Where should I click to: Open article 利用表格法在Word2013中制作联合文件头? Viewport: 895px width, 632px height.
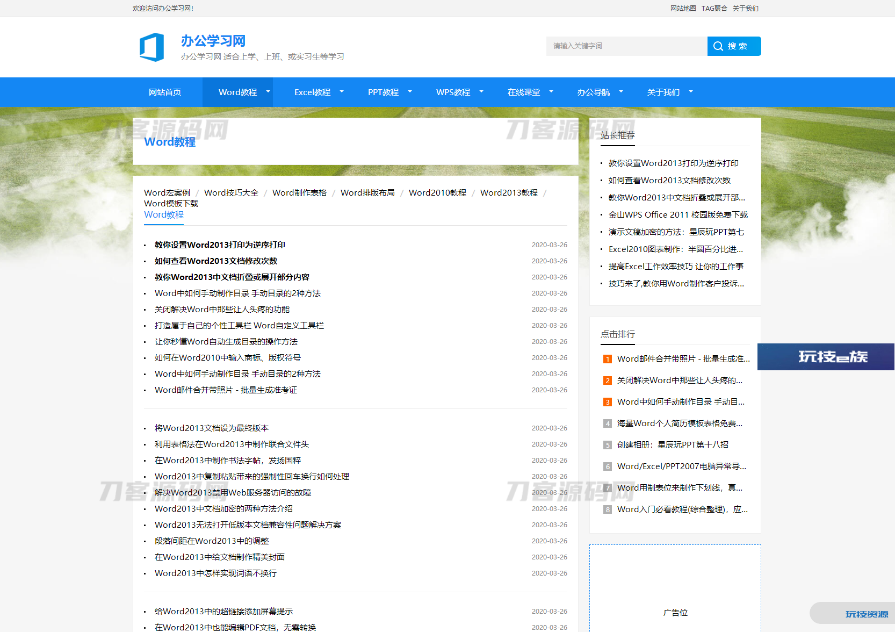(232, 444)
